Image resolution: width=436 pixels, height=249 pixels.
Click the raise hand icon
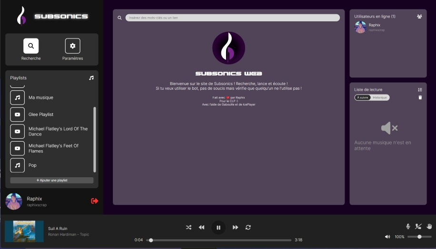(x=428, y=227)
